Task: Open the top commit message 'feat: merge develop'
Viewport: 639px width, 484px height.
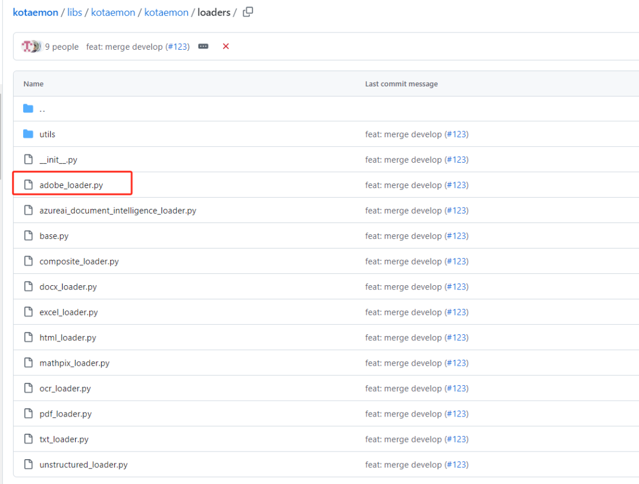Action: (124, 46)
